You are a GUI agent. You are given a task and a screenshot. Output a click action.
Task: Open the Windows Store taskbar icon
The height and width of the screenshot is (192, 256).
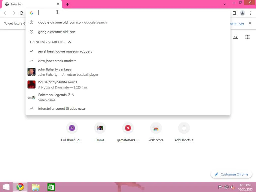point(51,187)
